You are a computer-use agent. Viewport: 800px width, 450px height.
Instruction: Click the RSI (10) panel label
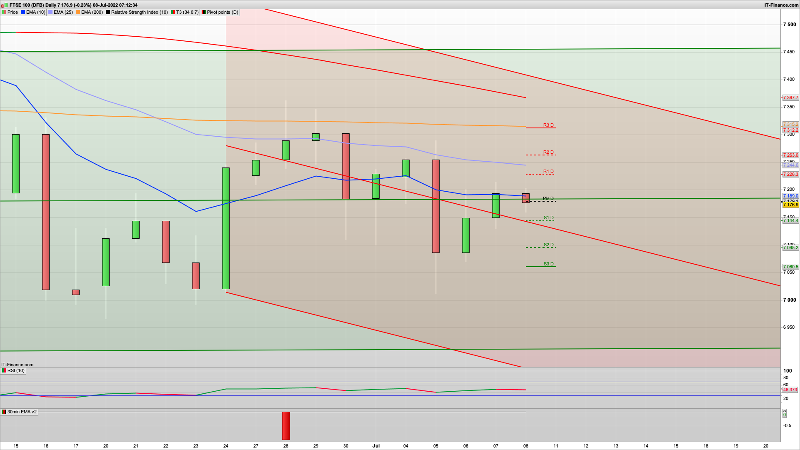coord(13,370)
